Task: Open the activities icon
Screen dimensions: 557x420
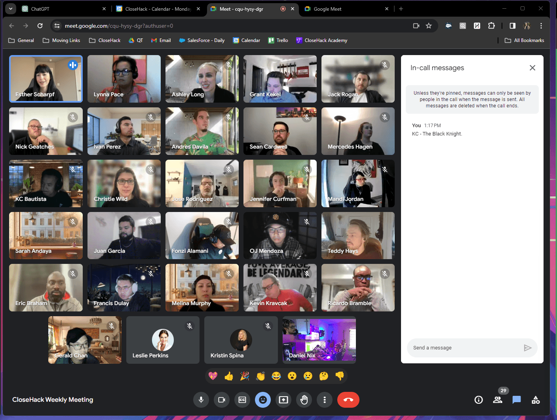Action: click(x=536, y=400)
